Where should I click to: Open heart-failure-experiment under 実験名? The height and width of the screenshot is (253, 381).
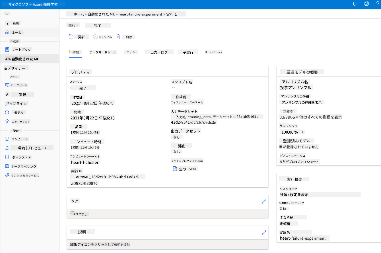(x=303, y=238)
